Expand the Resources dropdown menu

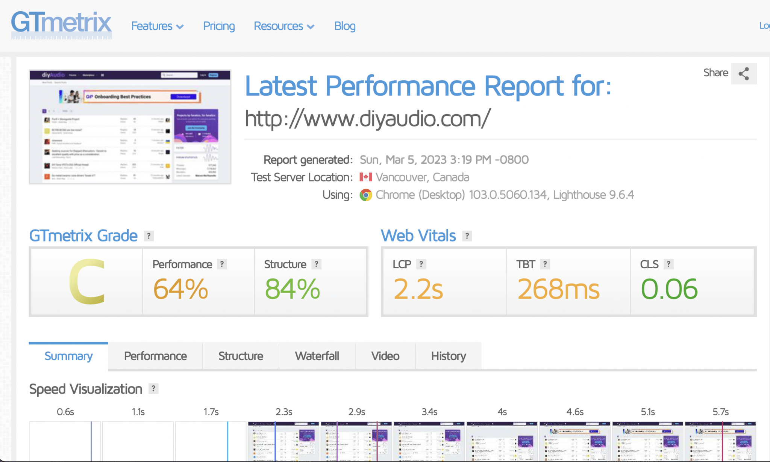284,26
